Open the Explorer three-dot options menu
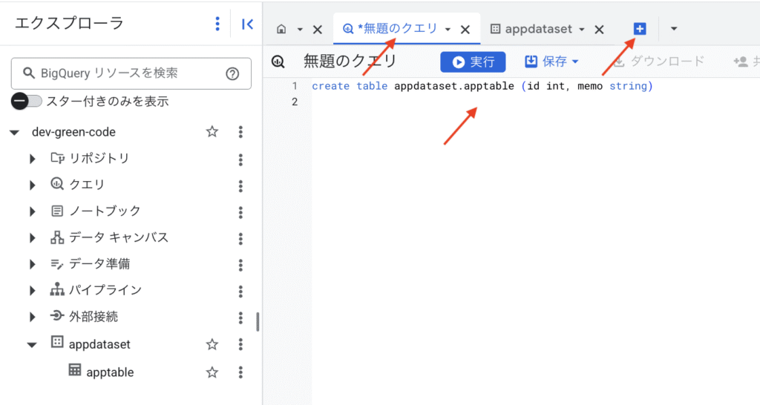The width and height of the screenshot is (760, 405). (217, 24)
